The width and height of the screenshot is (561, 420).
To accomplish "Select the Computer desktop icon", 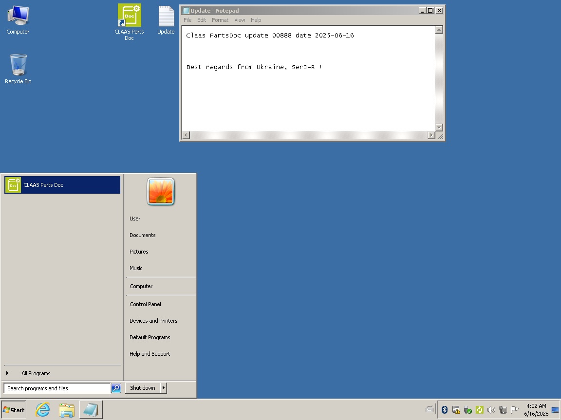I will pos(18,20).
